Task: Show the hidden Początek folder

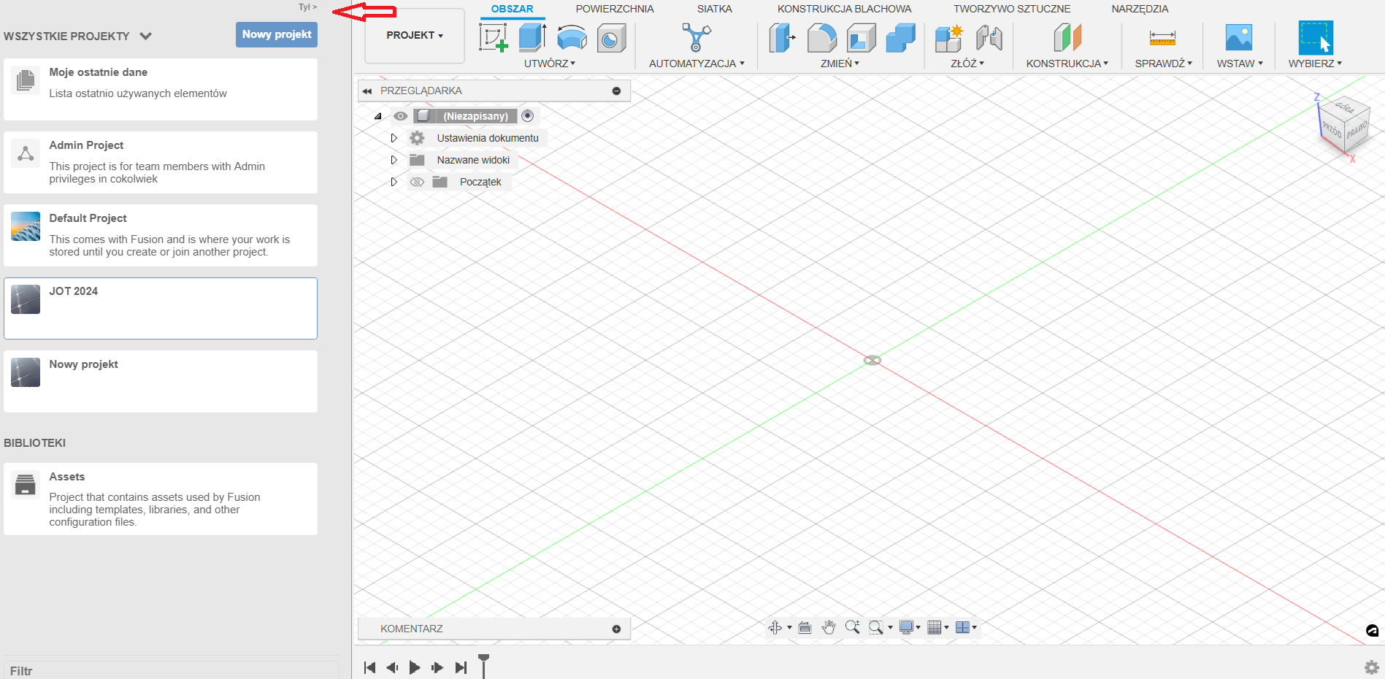Action: (417, 182)
